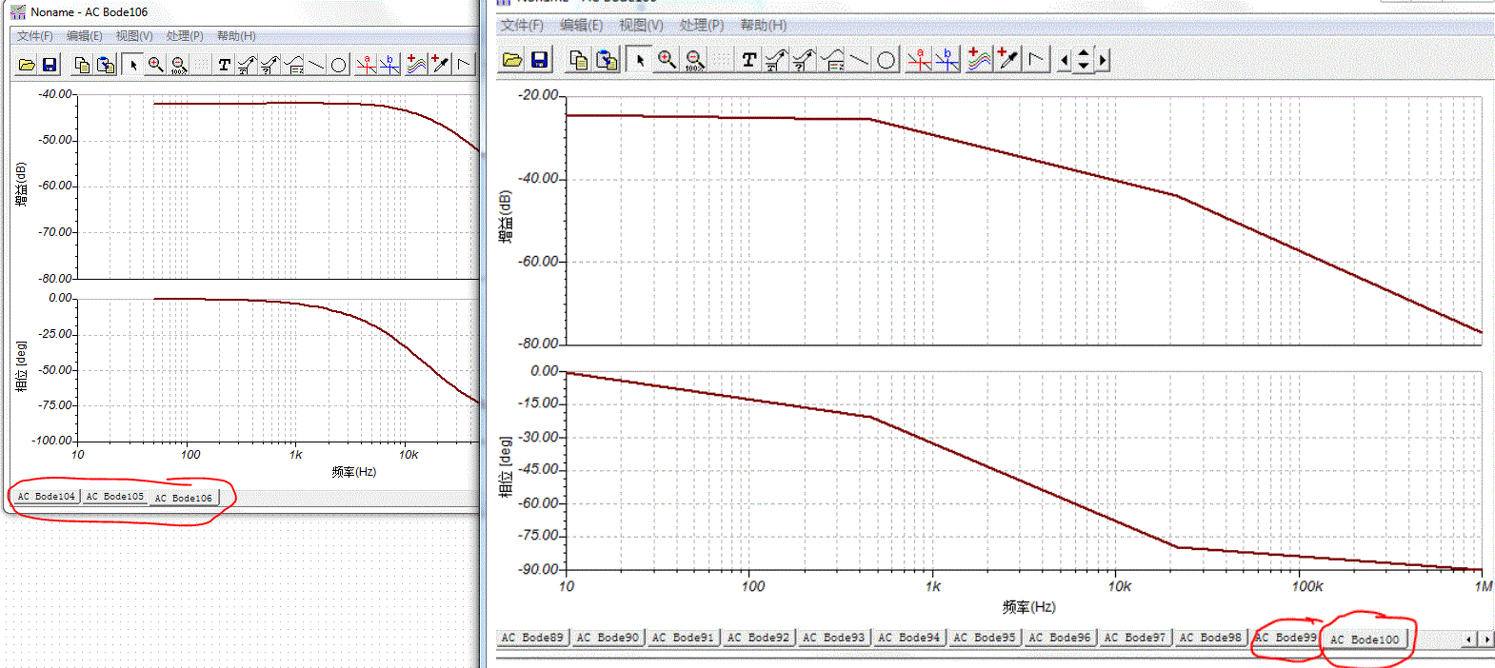The width and height of the screenshot is (1495, 668).
Task: Open 处理(P) menu in right window
Action: [702, 25]
